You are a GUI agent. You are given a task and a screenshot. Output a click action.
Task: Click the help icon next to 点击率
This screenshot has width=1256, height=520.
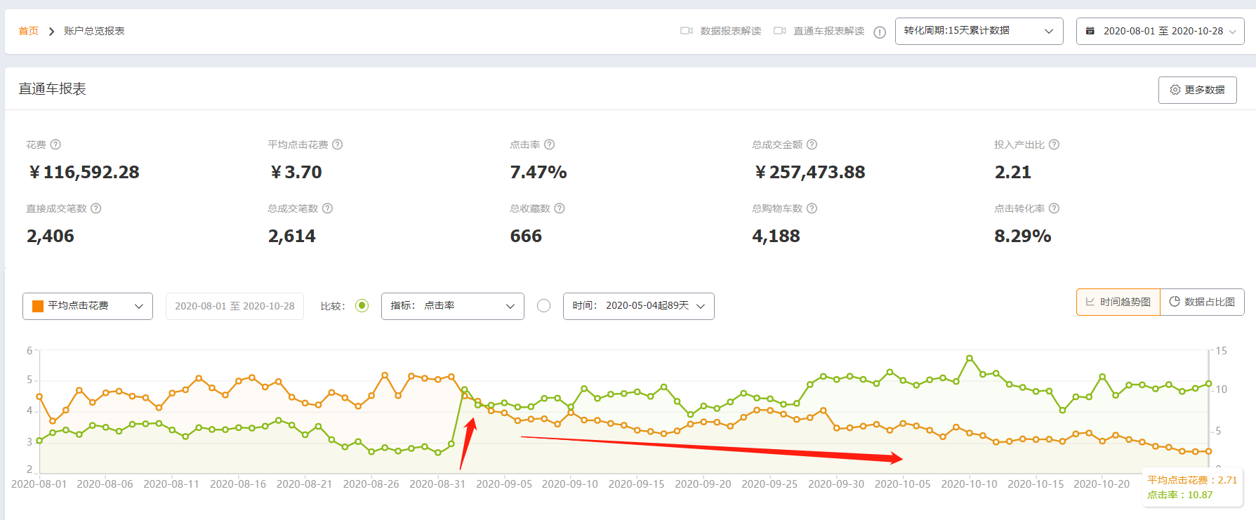549,145
